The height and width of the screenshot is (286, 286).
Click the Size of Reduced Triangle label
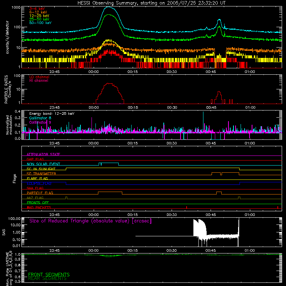pos(90,221)
